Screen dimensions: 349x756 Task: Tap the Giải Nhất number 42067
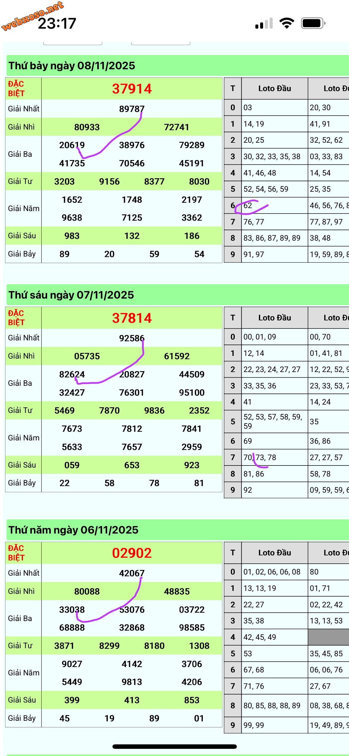click(x=132, y=573)
